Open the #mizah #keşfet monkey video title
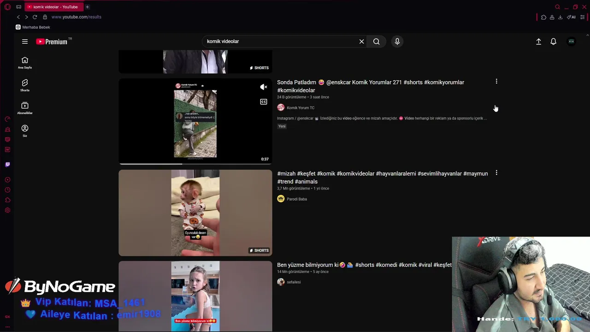The width and height of the screenshot is (590, 332). (383, 178)
